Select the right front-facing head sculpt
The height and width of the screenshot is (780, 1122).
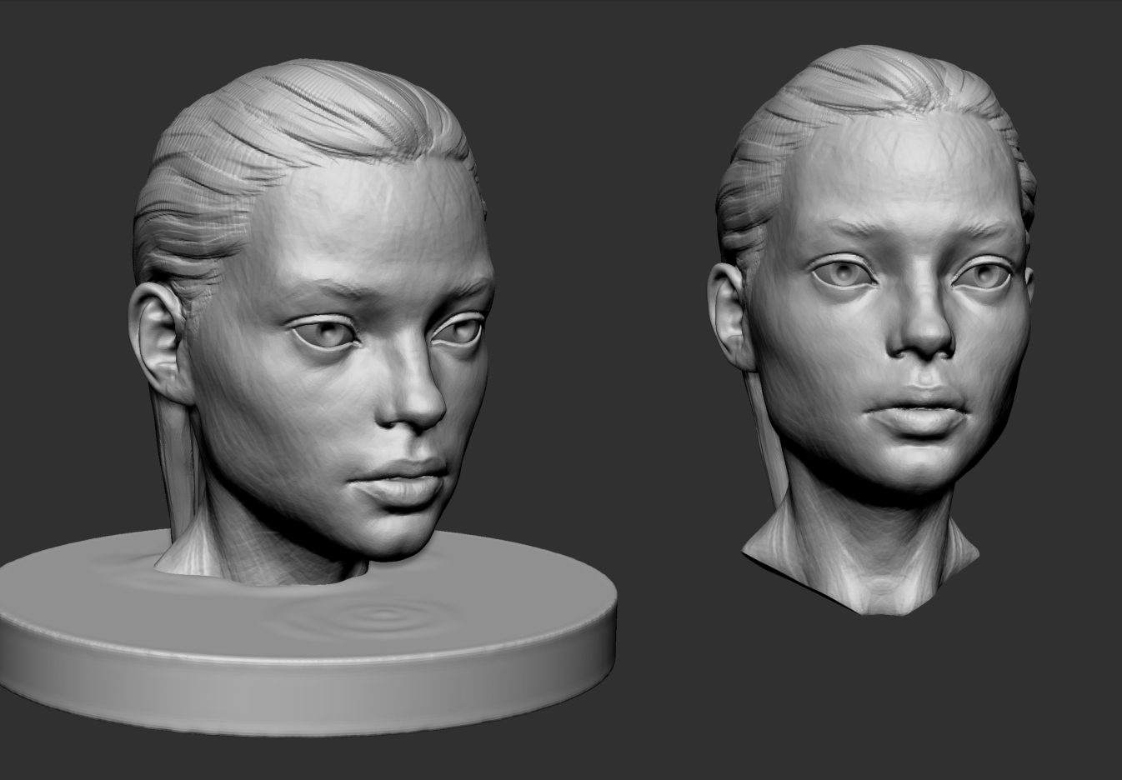(x=871, y=329)
